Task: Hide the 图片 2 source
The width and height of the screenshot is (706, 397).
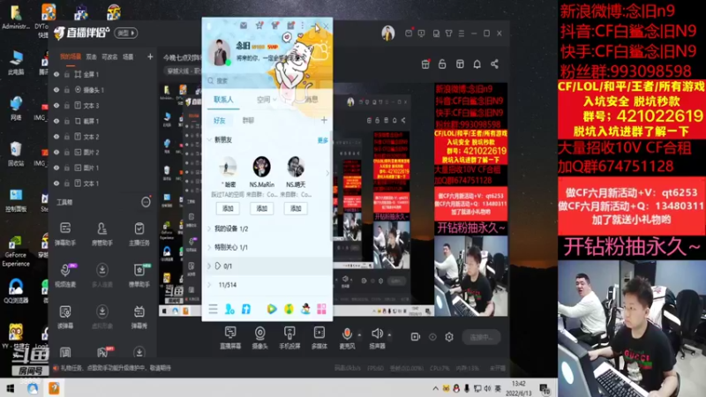Action: point(56,152)
